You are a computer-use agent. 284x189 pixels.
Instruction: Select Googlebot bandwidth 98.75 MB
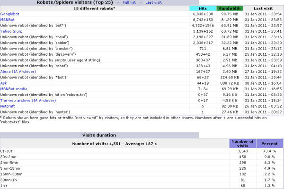coord(230,14)
